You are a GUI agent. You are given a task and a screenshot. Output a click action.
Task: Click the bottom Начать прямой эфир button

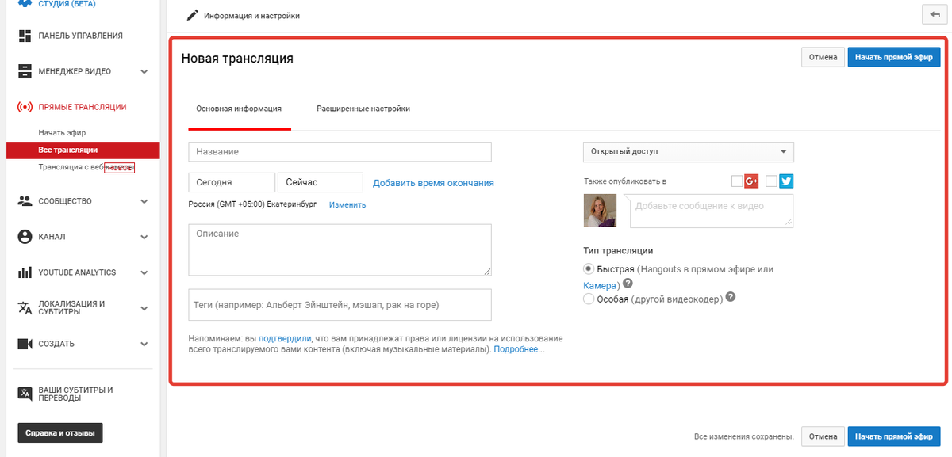point(894,436)
